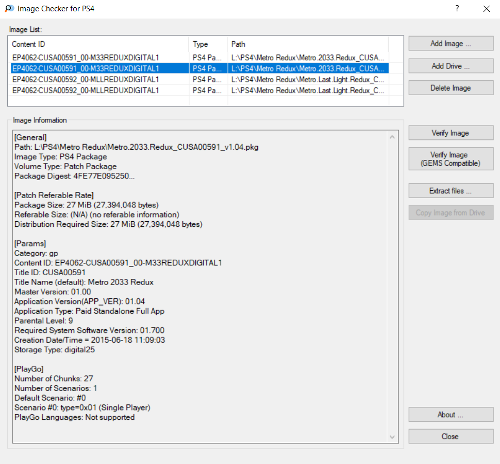Click the greyed Copy Image from Drive button
The image size is (500, 464).
451,212
